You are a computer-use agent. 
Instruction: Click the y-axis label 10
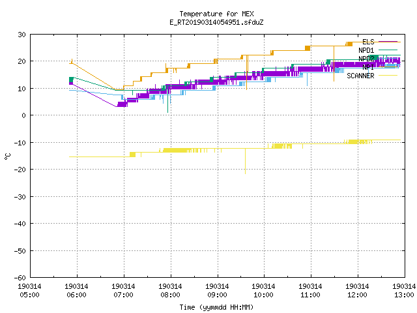[x=22, y=89]
